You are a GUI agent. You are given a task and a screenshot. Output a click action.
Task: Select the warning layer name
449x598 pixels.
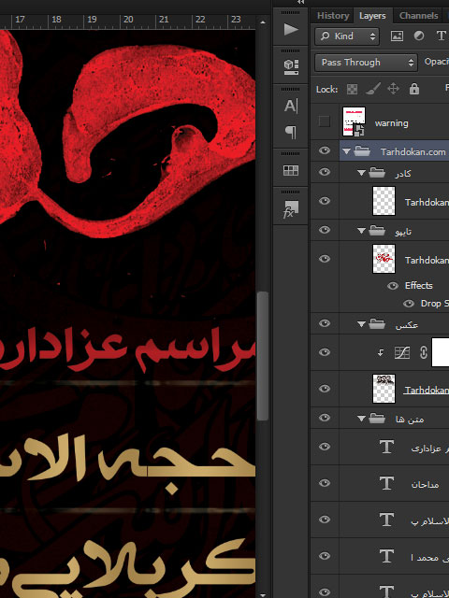[391, 123]
